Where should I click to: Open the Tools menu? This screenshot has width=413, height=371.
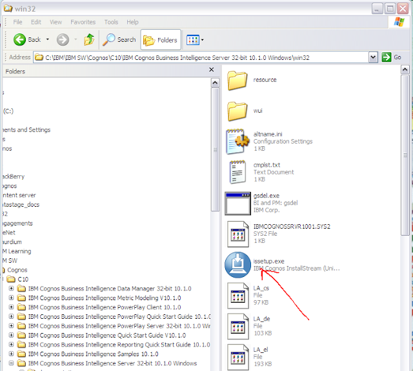[111, 22]
